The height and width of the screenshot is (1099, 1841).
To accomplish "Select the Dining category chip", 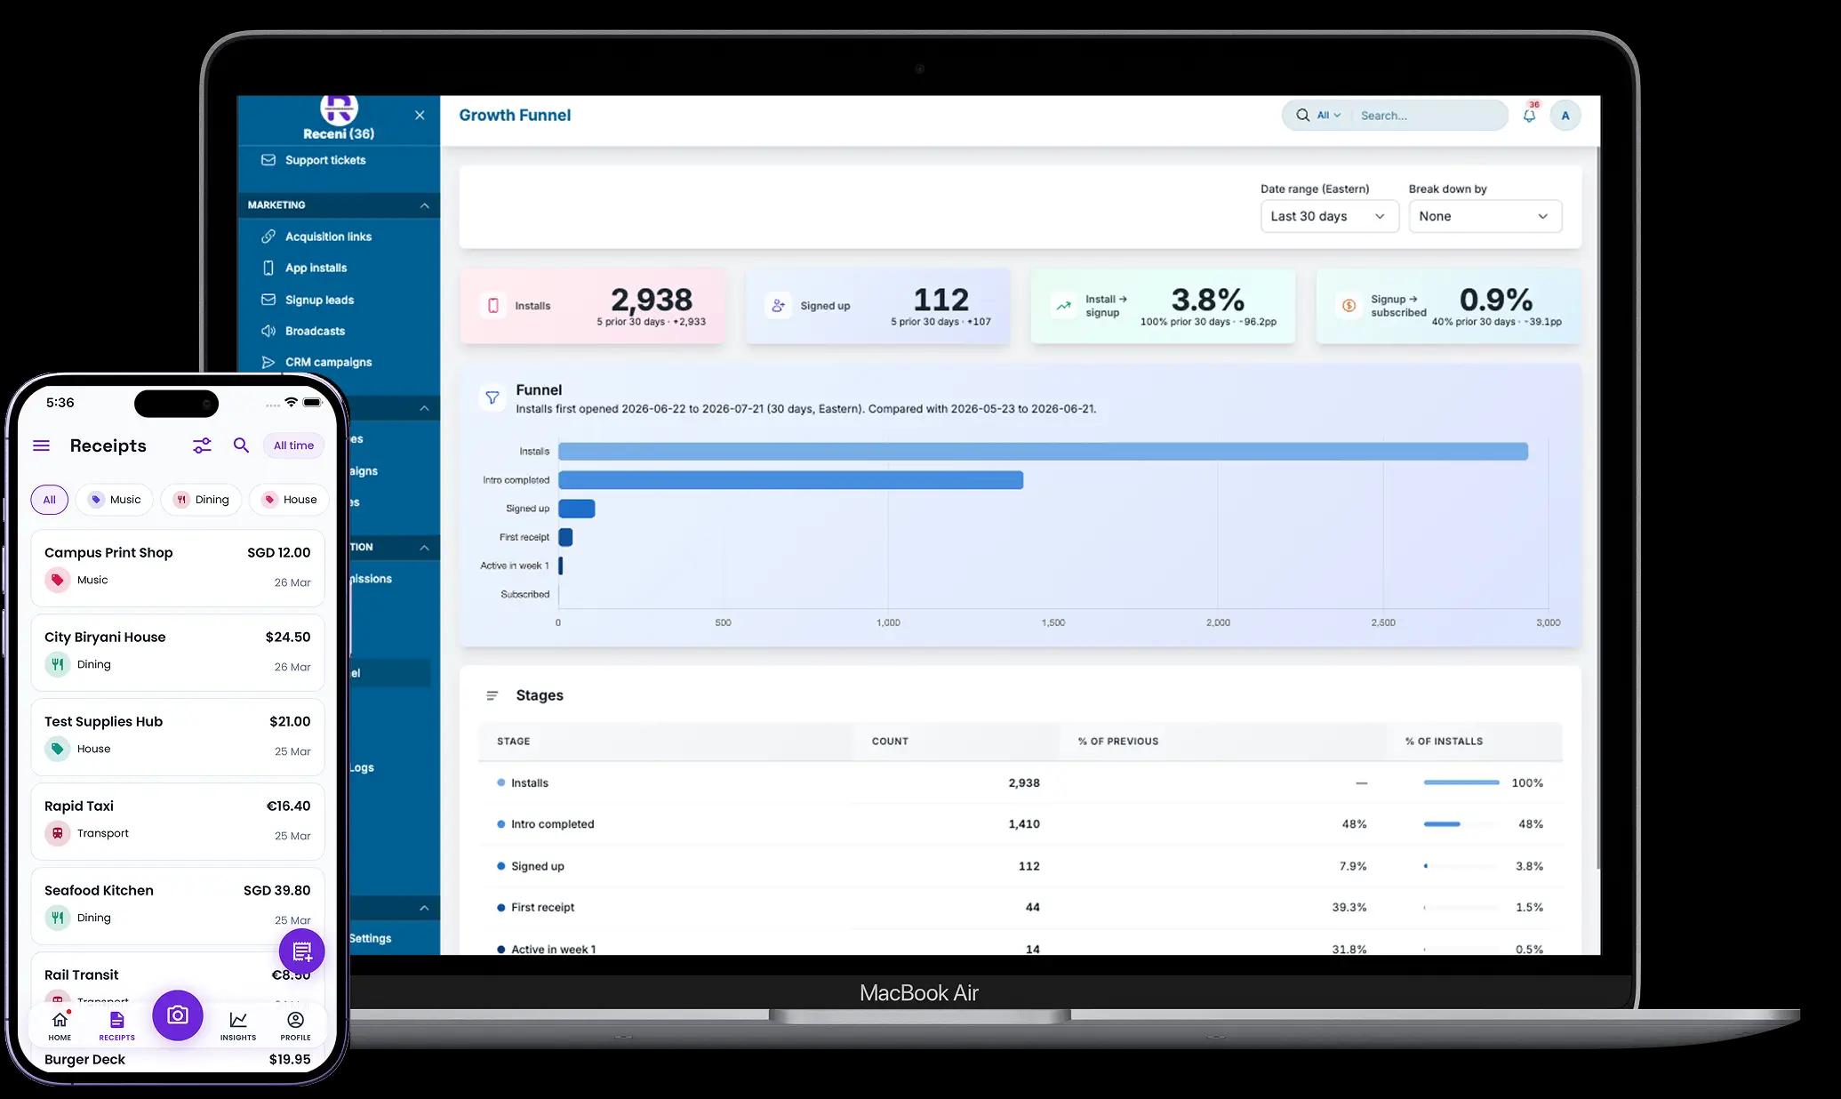I will [201, 500].
